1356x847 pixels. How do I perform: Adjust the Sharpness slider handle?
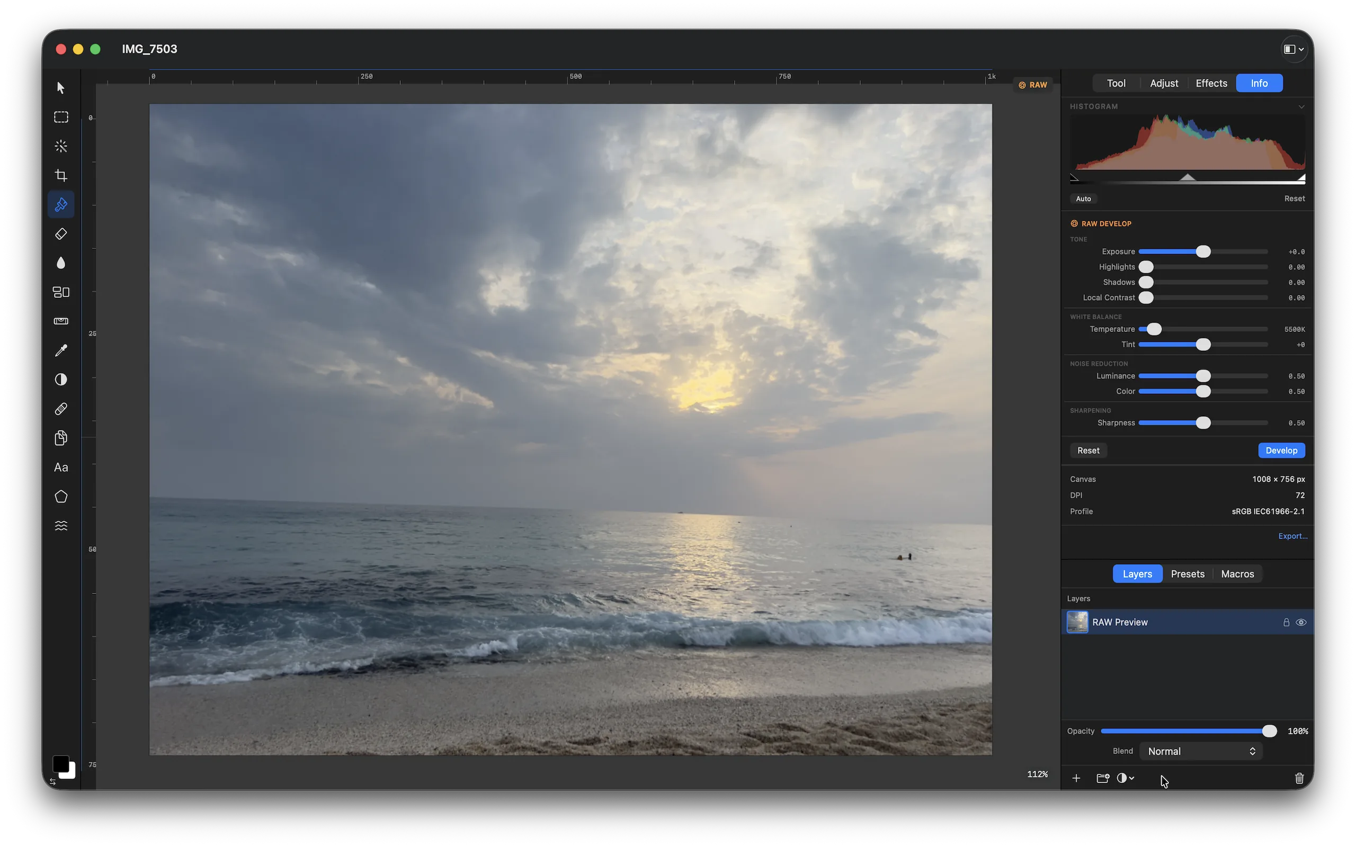[1202, 423]
